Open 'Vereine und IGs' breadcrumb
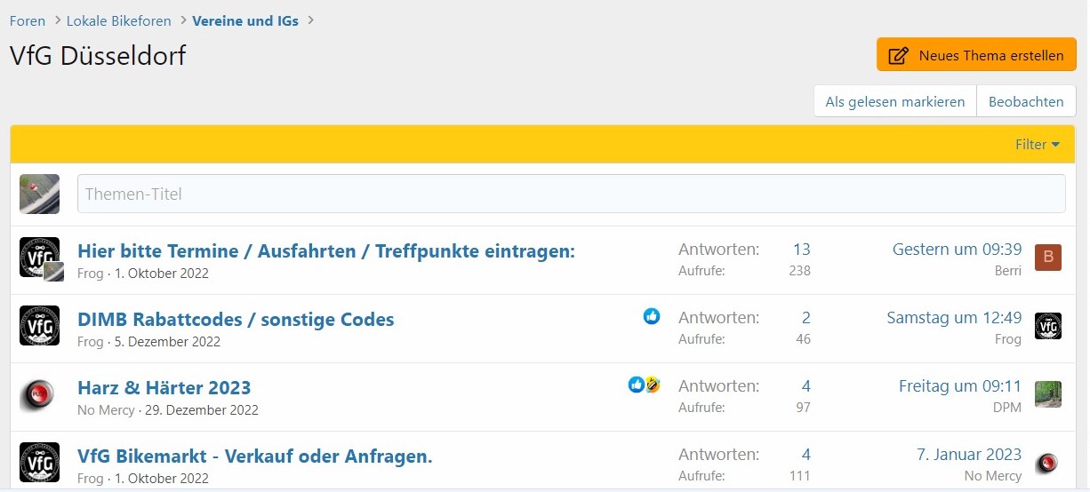This screenshot has width=1090, height=492. pos(245,20)
